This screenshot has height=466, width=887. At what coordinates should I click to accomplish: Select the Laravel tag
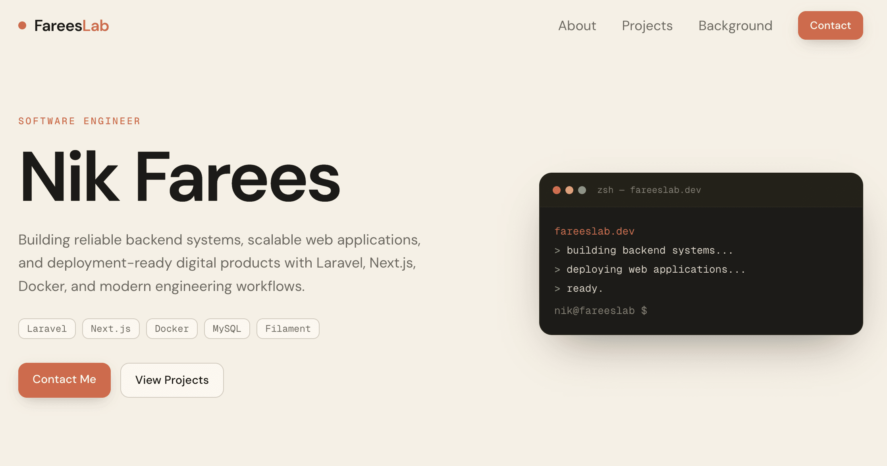47,329
